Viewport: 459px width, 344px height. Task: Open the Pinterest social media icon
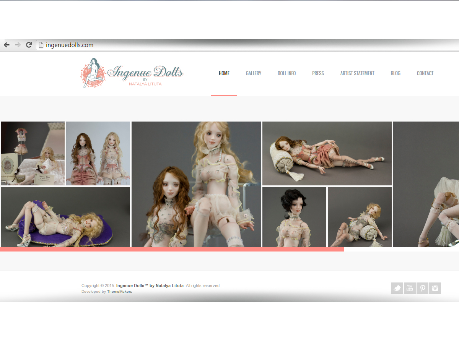coord(422,288)
